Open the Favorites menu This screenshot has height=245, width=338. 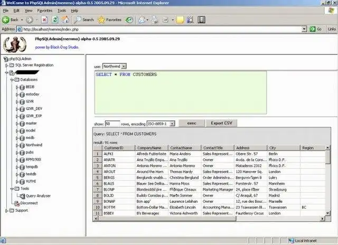click(45, 10)
